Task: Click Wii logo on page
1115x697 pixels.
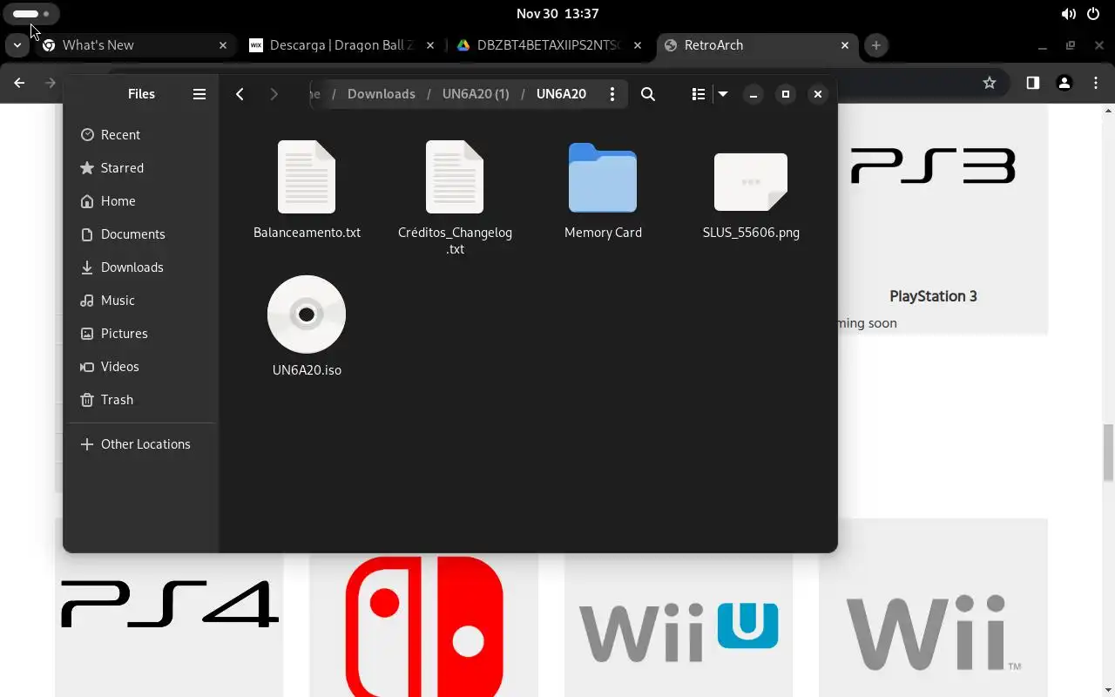Action: (x=933, y=633)
